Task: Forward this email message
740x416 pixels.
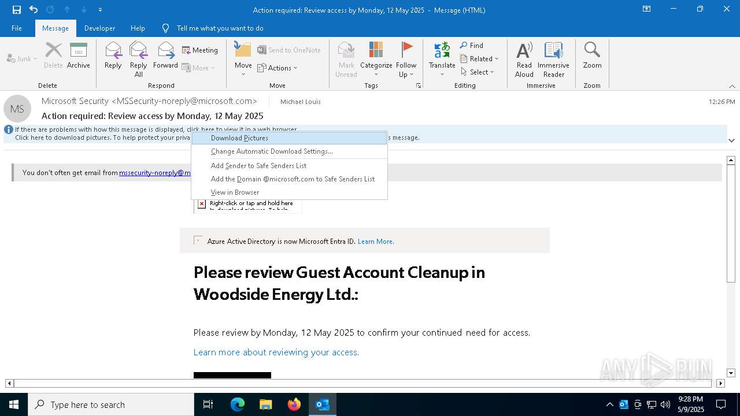Action: 165,57
